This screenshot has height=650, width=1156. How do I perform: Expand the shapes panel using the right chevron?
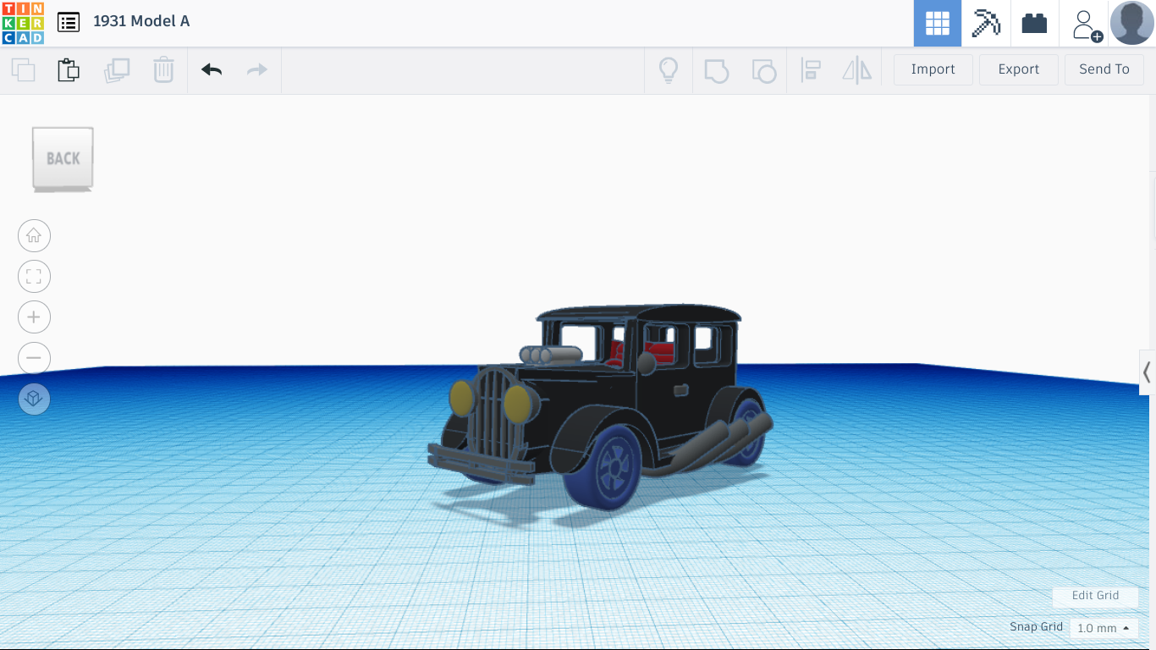[1148, 372]
